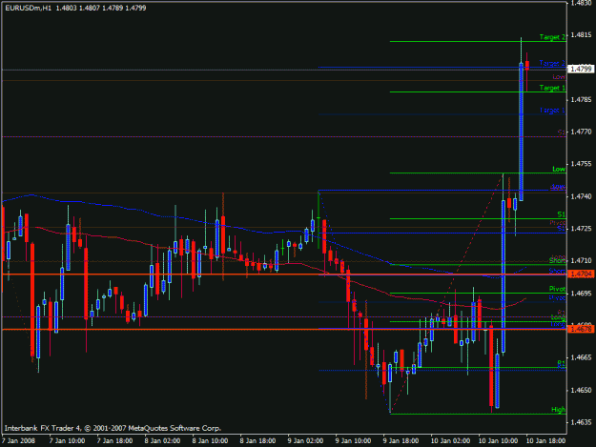Click 1.4665 on the price scale
Image resolution: width=596 pixels, height=447 pixels.
tap(581, 357)
